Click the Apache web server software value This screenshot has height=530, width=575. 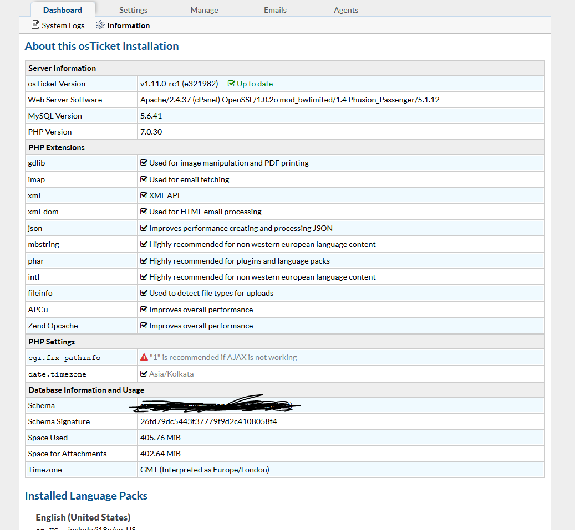point(289,100)
